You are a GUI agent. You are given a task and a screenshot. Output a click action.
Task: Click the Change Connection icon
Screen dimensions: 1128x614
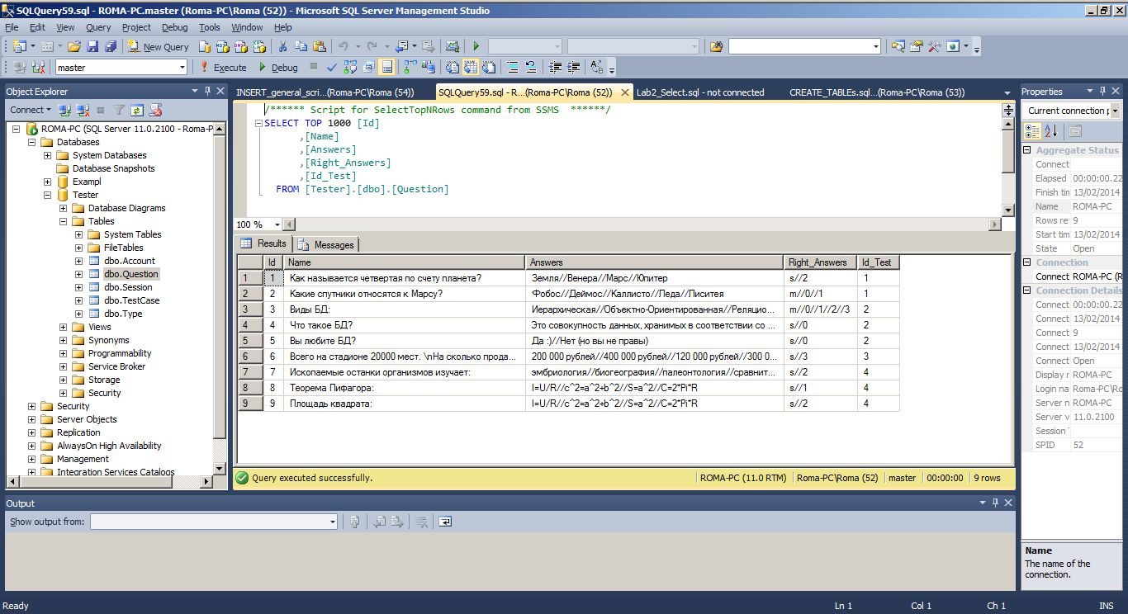38,67
